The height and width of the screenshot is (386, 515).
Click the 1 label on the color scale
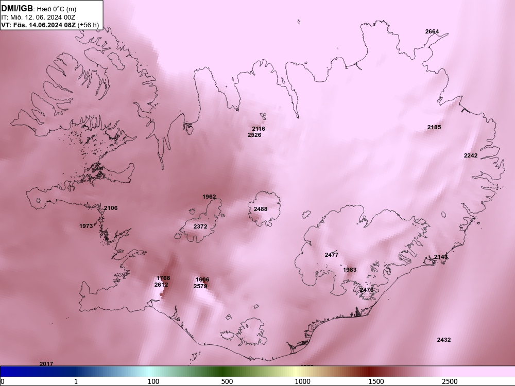[76, 381]
